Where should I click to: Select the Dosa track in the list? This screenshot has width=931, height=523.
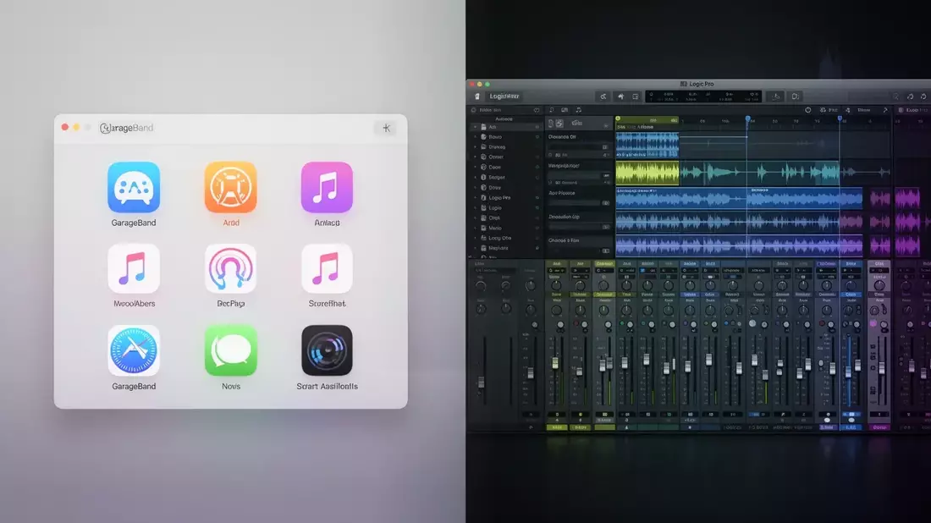tap(494, 188)
